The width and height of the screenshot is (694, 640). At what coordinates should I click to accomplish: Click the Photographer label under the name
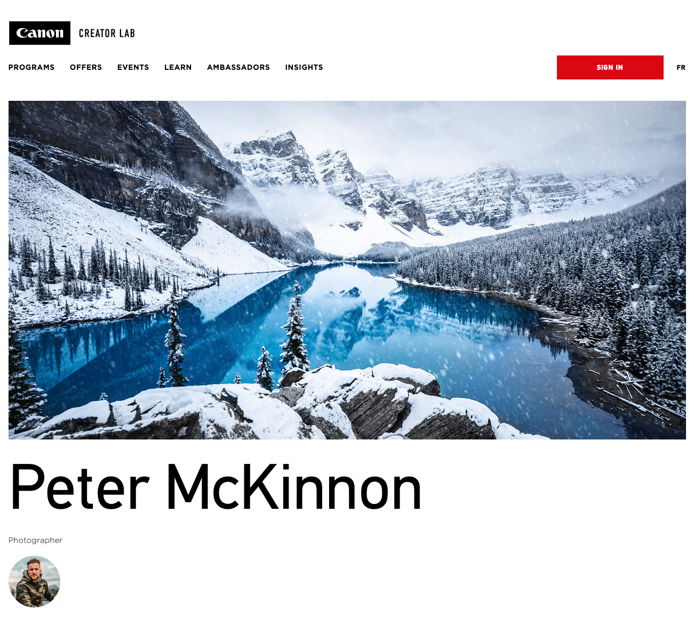[35, 540]
